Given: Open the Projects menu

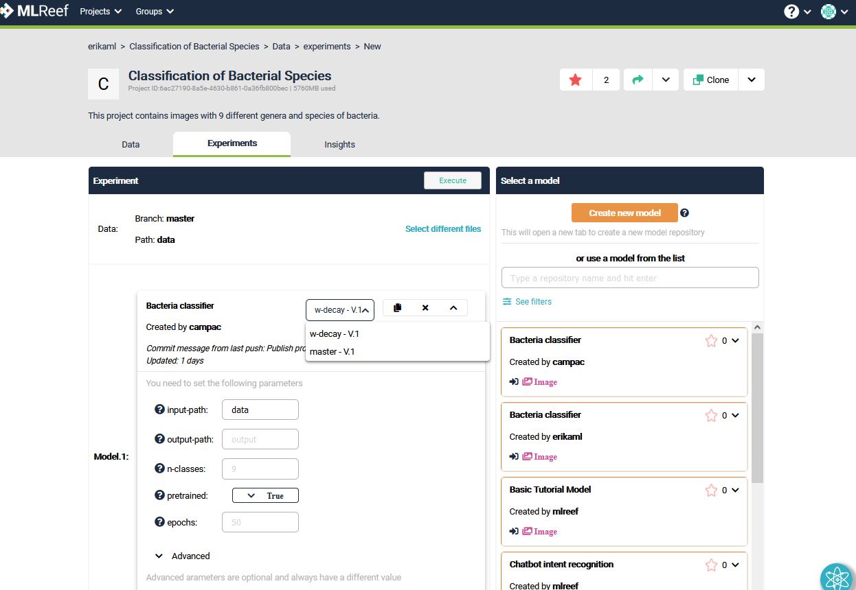Looking at the screenshot, I should 100,11.
